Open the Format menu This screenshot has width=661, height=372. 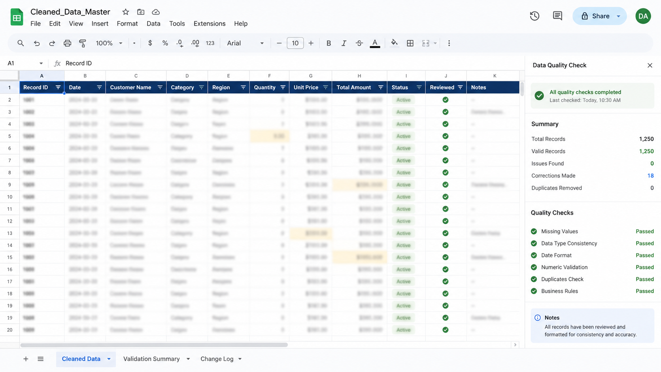[127, 23]
